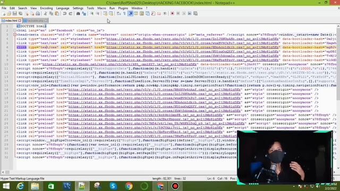This screenshot has height=191, width=340.
Task: Open the Define your language icon
Action: pyautogui.click(x=136, y=14)
